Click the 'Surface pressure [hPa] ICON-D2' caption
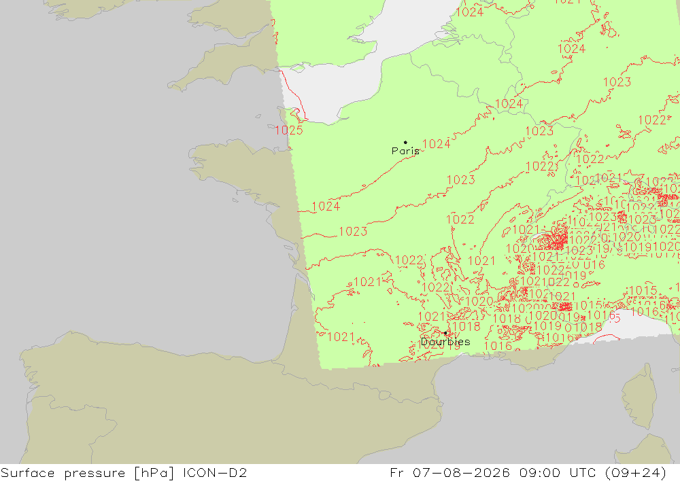This screenshot has height=498, width=680. coord(124,473)
